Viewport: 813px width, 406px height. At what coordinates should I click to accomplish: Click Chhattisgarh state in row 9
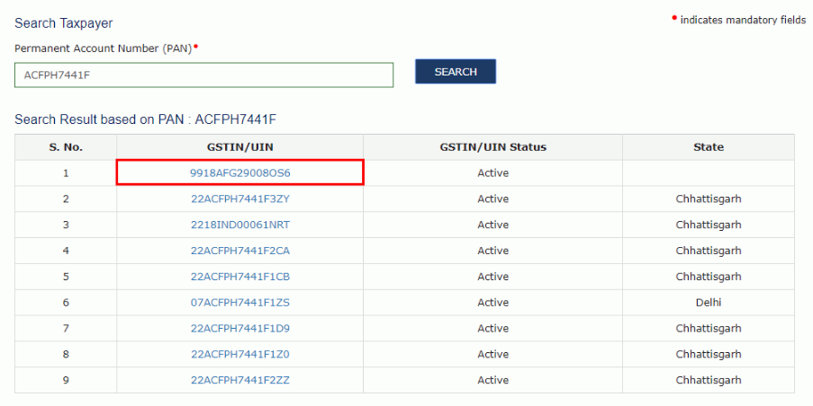709,380
